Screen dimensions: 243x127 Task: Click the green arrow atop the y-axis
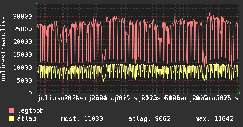(37, 3)
